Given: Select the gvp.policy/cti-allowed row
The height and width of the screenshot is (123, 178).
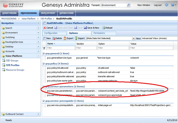Looking at the screenshot, I should (x=108, y=68).
